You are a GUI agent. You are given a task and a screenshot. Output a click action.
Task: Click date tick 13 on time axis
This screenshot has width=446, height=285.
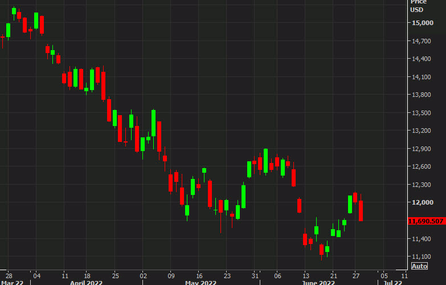pyautogui.click(x=306, y=276)
